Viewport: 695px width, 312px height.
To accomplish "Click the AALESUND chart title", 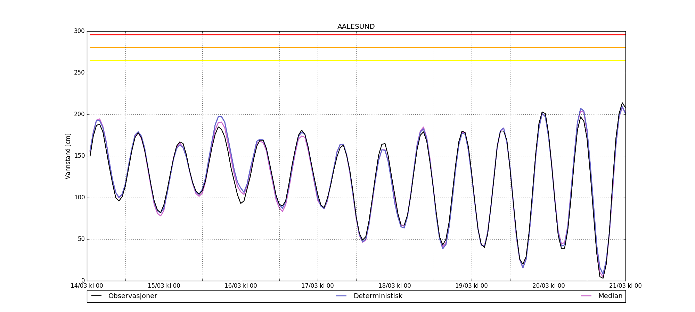I will (356, 27).
